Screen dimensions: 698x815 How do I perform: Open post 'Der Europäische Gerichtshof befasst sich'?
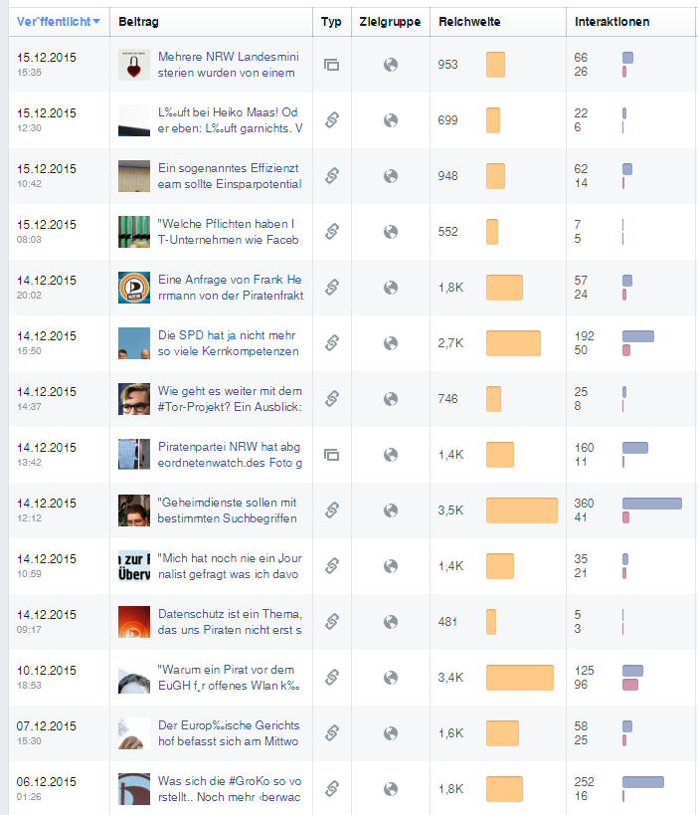[229, 733]
